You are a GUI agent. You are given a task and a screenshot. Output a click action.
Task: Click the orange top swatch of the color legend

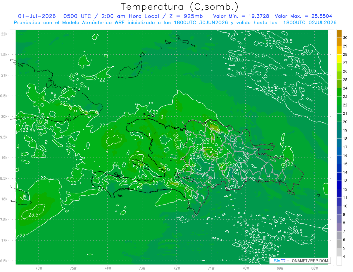pos(339,33)
